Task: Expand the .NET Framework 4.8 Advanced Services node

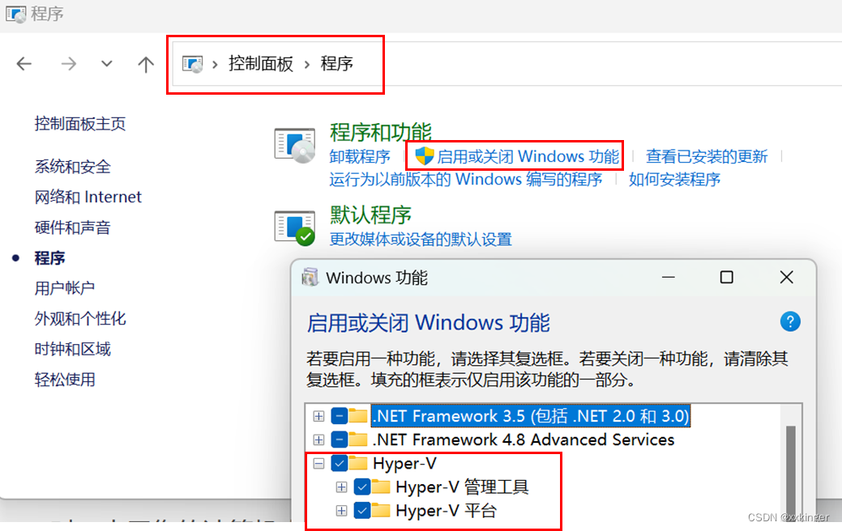Action: (318, 440)
